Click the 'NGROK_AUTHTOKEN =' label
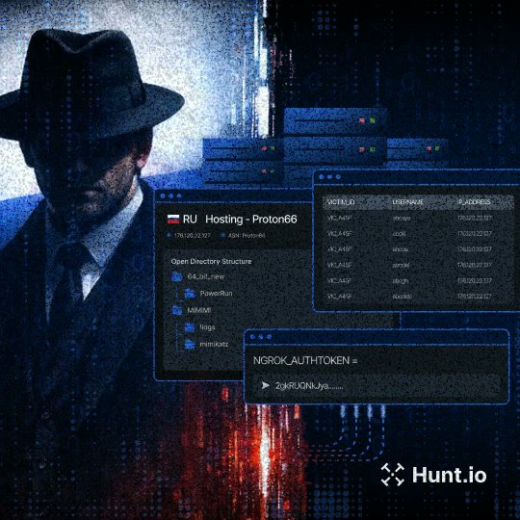This screenshot has height=520, width=520. pyautogui.click(x=305, y=360)
